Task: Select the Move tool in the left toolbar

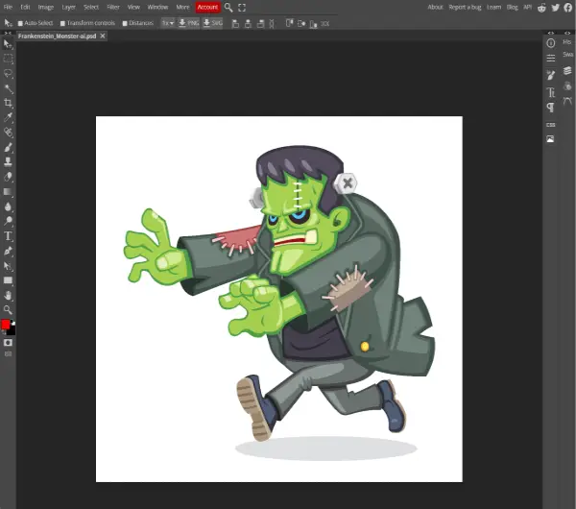Action: pyautogui.click(x=8, y=44)
